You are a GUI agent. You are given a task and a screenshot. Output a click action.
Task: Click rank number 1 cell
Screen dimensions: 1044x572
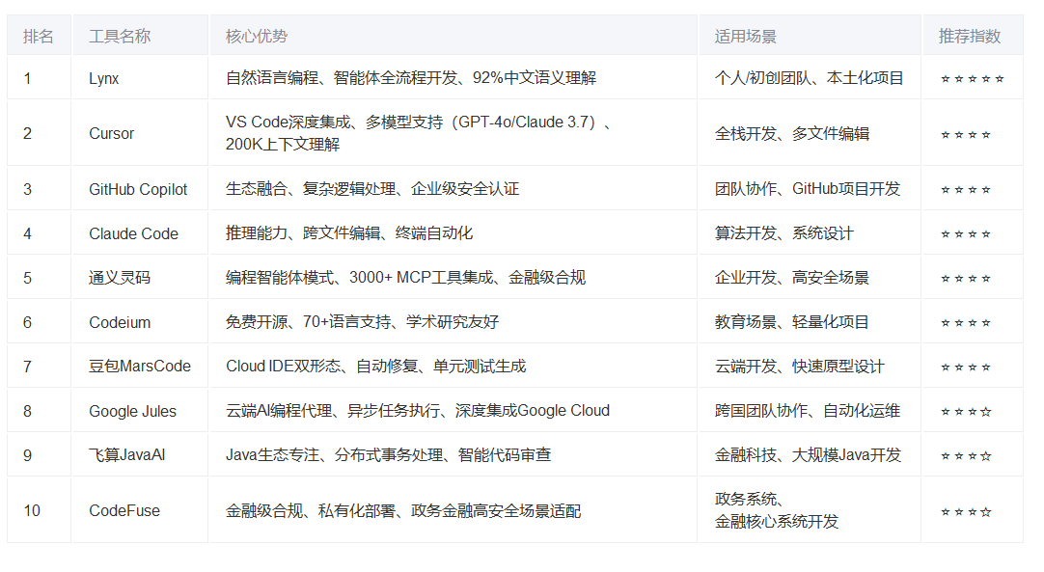tap(39, 78)
